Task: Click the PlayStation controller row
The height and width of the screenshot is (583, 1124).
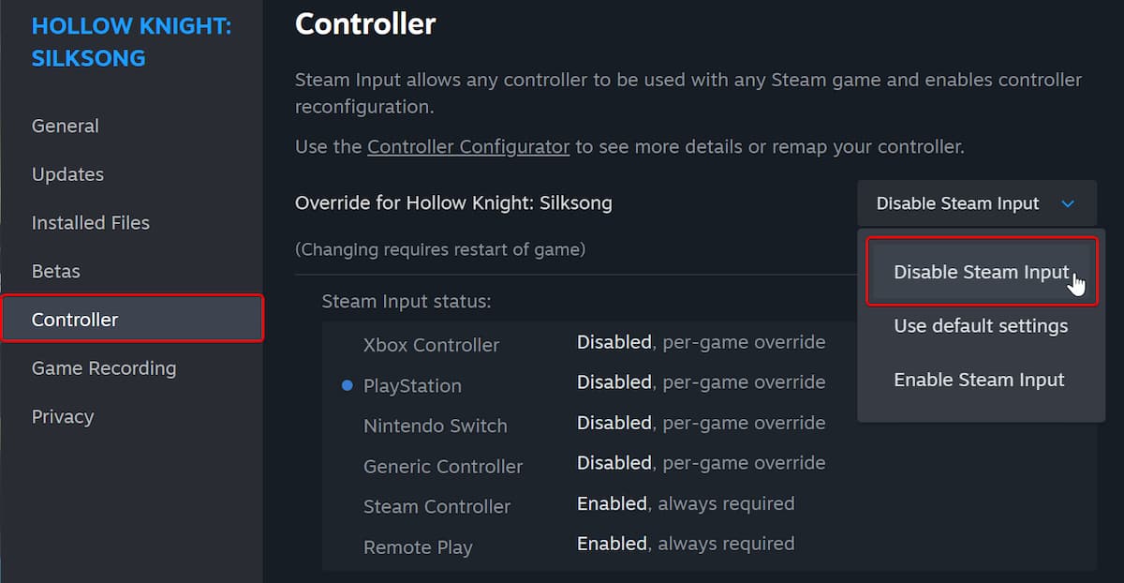Action: (x=412, y=386)
